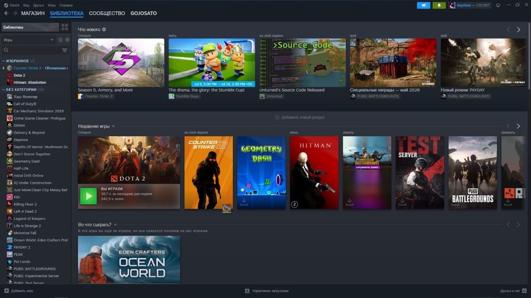
Task: Toggle the ready-to-play filter icon
Action: pyautogui.click(x=67, y=40)
